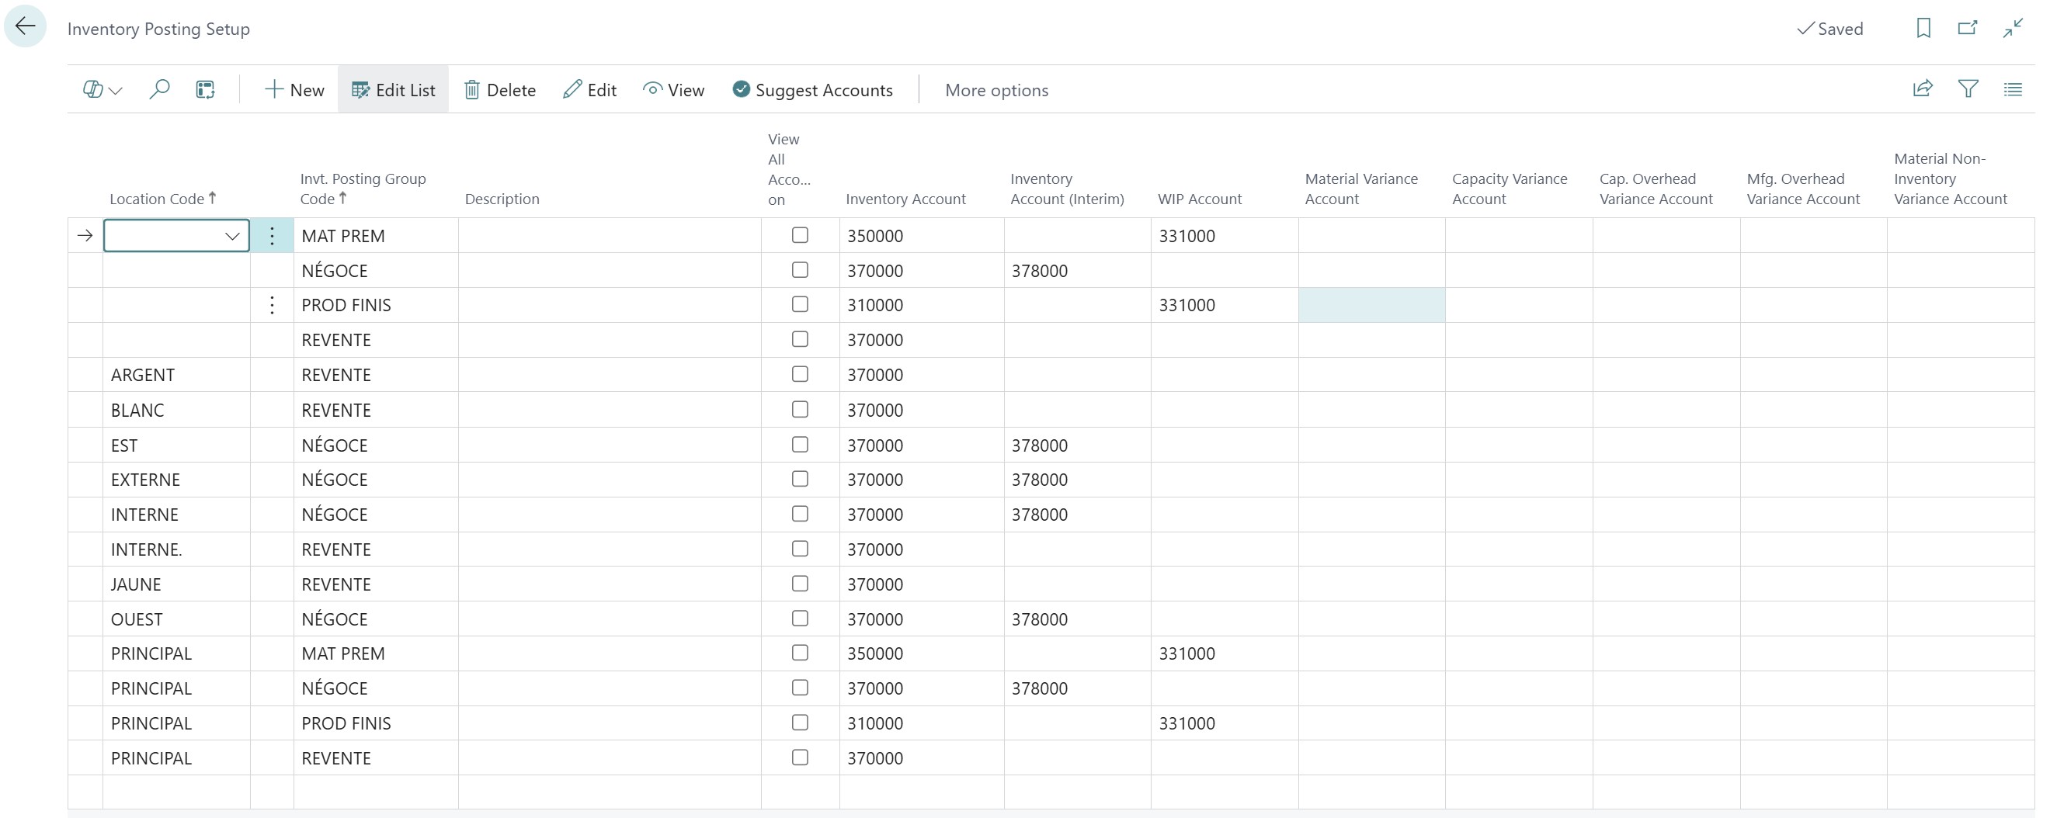The height and width of the screenshot is (818, 2050).
Task: Click the list view layout icon
Action: (x=2013, y=89)
